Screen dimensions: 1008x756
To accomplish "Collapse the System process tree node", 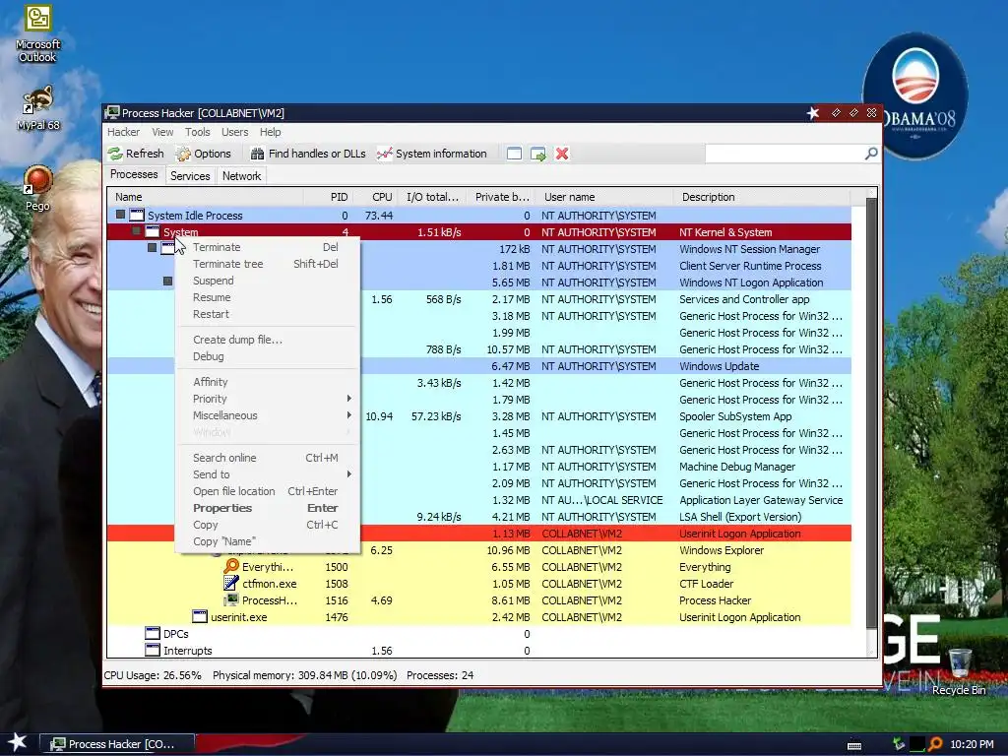I will point(136,231).
